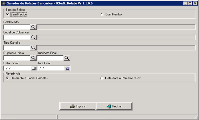Open Duplicata Final search magnifier

pyautogui.click(x=67, y=58)
